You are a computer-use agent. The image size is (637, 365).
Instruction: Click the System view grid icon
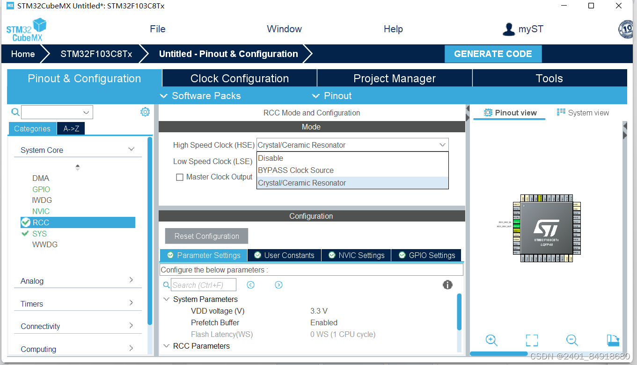point(561,112)
